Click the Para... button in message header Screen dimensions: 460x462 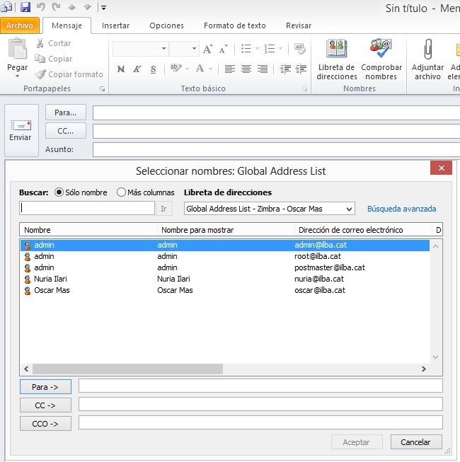[66, 112]
